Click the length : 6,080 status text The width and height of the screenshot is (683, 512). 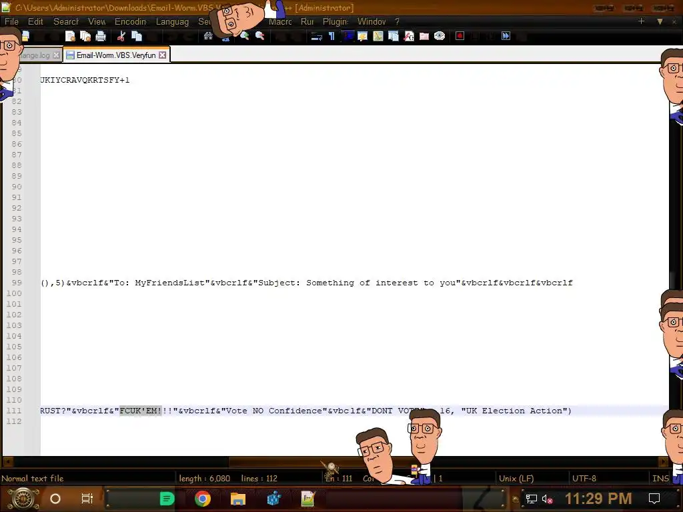204,479
